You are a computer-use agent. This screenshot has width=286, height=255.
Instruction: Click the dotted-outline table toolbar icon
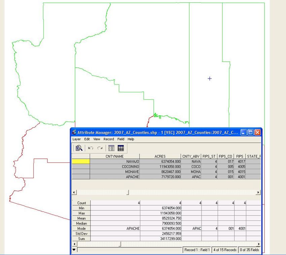tap(111, 148)
